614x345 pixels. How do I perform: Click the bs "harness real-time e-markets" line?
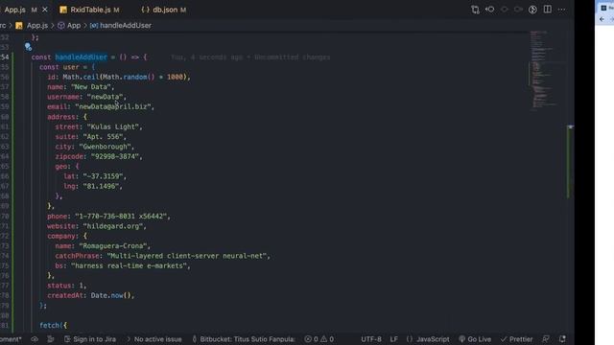123,266
